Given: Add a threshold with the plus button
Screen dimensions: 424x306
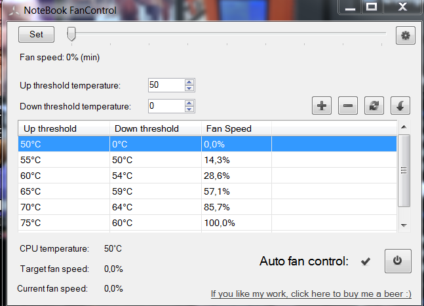Looking at the screenshot, I should pos(322,105).
